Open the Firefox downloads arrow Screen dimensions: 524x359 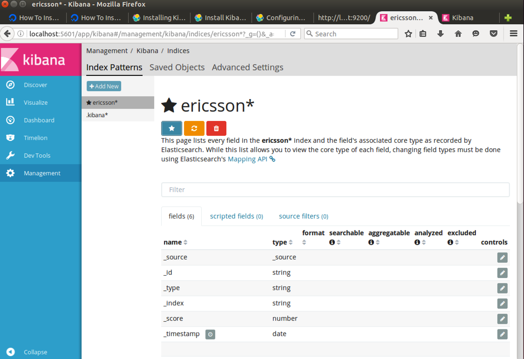point(441,33)
